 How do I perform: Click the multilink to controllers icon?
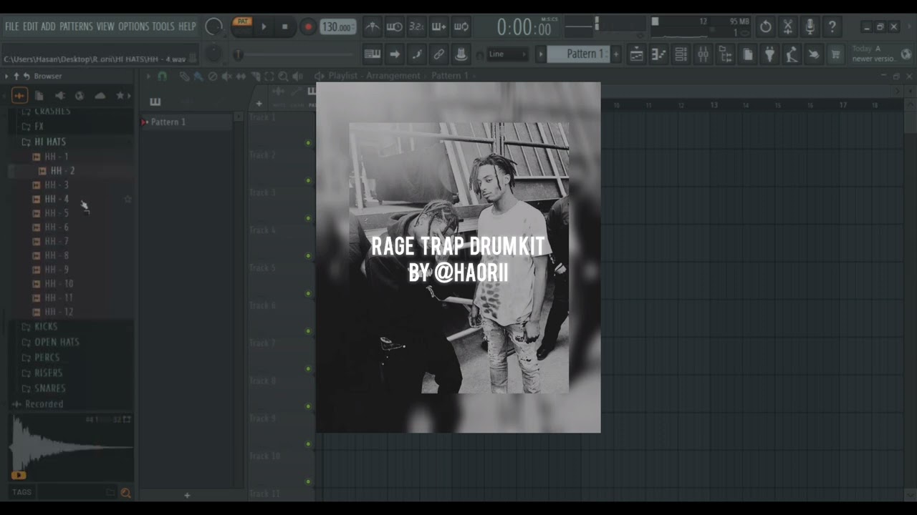[438, 54]
